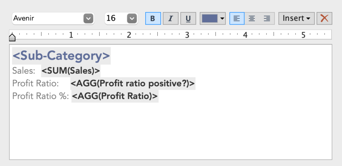
Task: Open the Avenir font dropdown
Action: pyautogui.click(x=88, y=18)
